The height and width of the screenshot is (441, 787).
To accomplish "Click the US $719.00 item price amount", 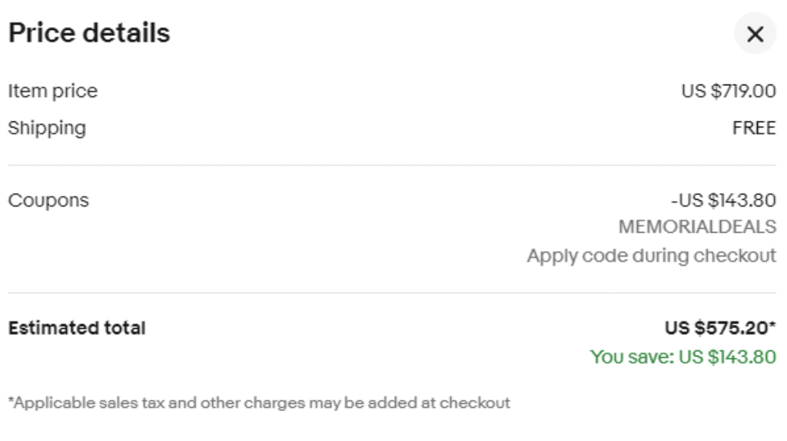I will point(729,91).
